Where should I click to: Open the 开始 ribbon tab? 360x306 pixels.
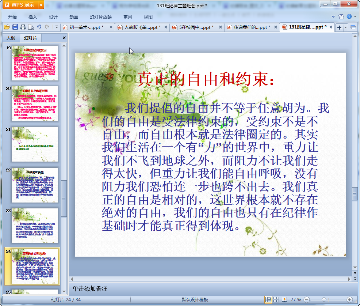point(12,17)
